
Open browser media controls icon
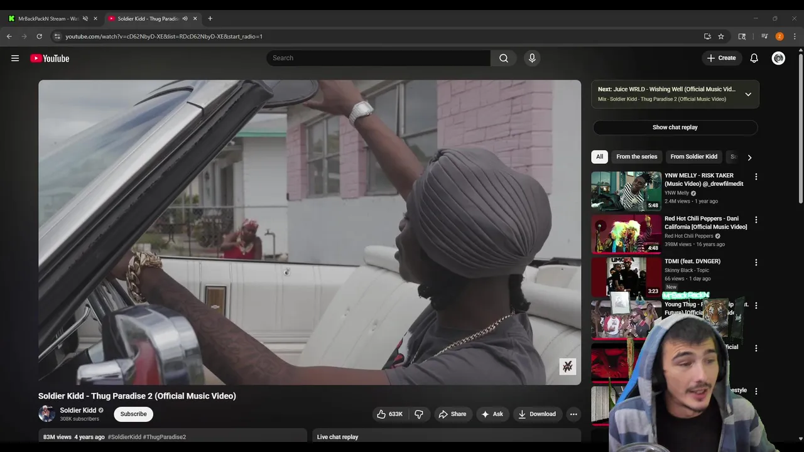pos(764,36)
